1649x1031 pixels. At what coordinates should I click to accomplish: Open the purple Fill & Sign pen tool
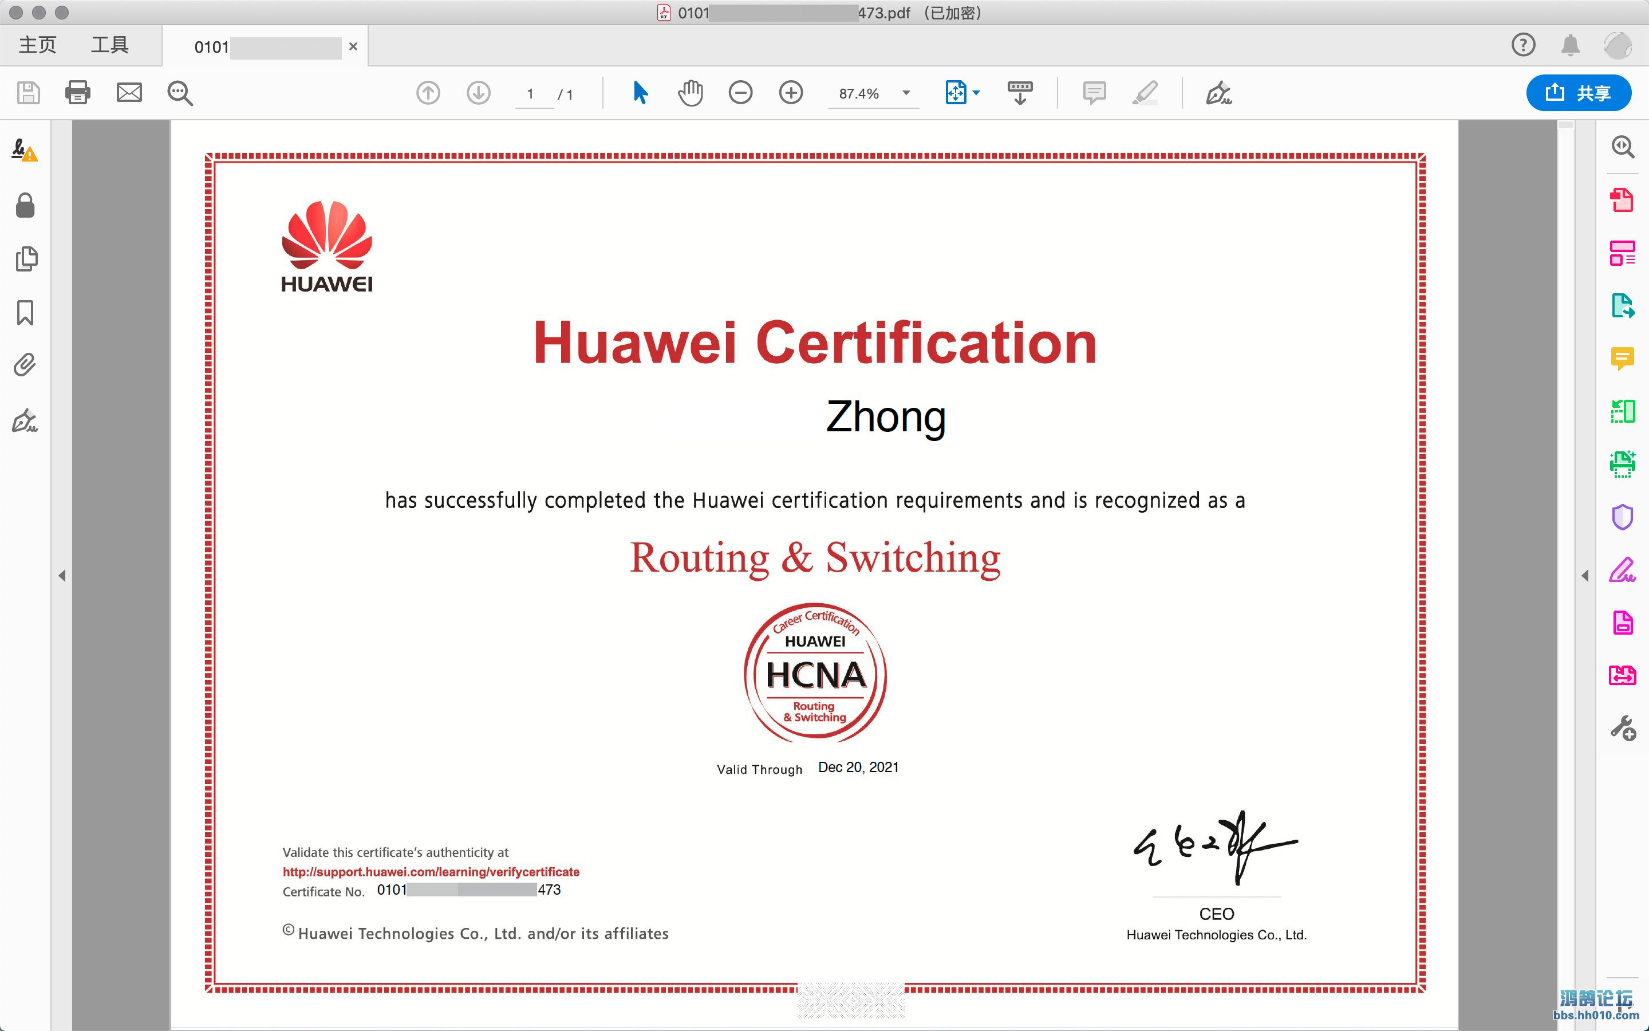tap(1623, 570)
